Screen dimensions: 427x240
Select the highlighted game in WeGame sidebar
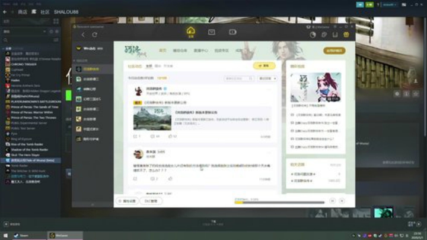(x=93, y=70)
